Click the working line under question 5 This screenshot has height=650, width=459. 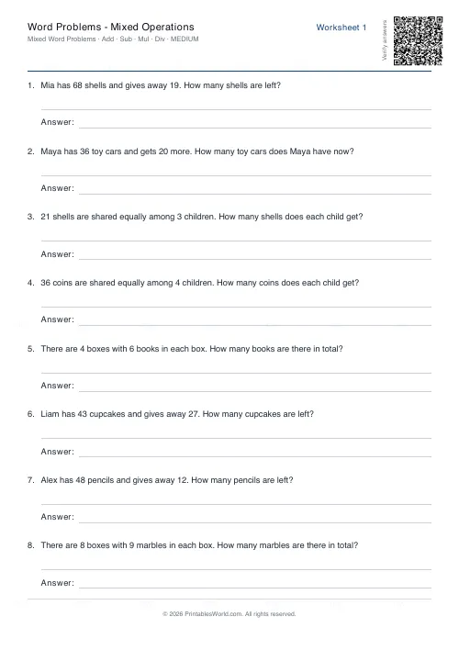click(236, 373)
